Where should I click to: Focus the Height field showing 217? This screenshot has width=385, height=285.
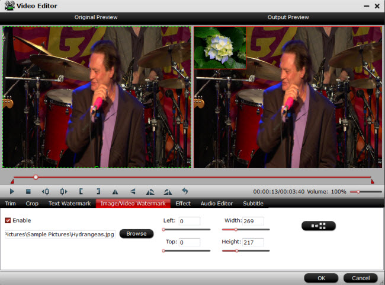tap(253, 242)
